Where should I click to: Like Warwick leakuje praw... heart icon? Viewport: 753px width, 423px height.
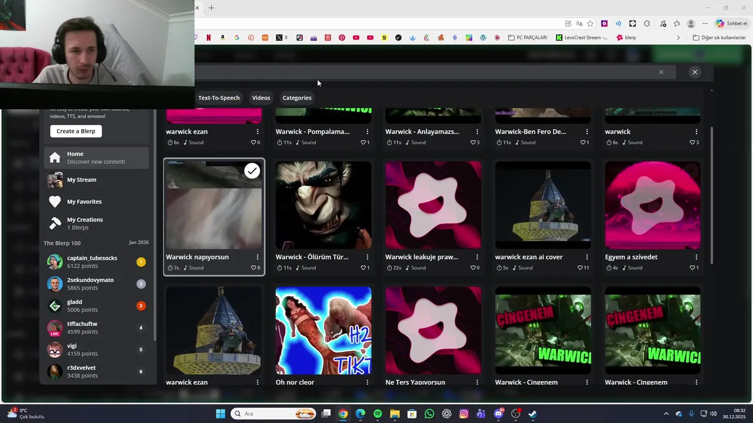pos(473,268)
